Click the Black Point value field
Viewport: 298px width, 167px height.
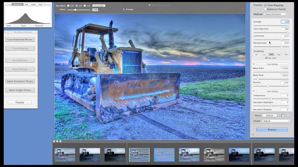285,75
